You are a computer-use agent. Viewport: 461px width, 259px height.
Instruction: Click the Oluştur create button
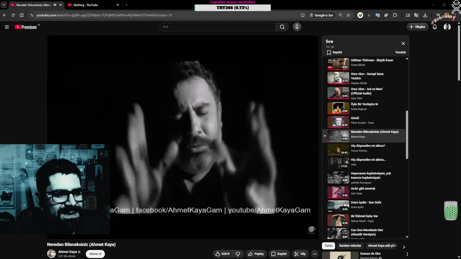[417, 27]
